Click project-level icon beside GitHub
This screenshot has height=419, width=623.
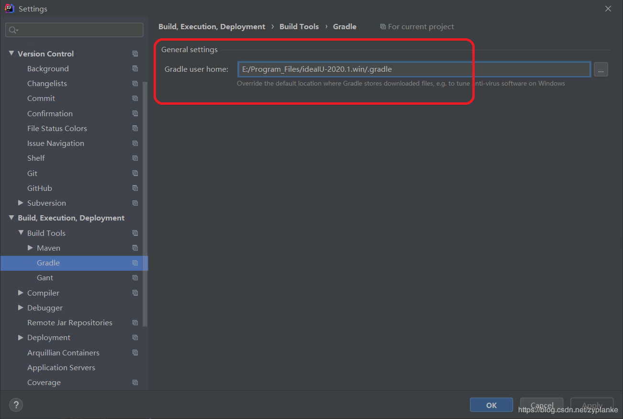135,188
